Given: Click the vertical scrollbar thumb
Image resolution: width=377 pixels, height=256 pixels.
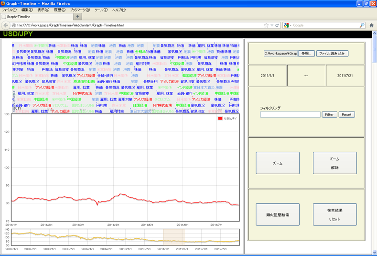Looking at the screenshot, I should (x=374, y=49).
